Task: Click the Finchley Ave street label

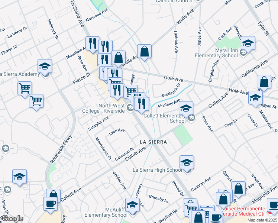Action: coord(169,103)
